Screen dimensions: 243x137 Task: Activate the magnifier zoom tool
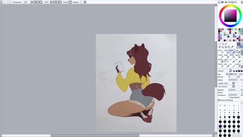[x=223, y=47]
